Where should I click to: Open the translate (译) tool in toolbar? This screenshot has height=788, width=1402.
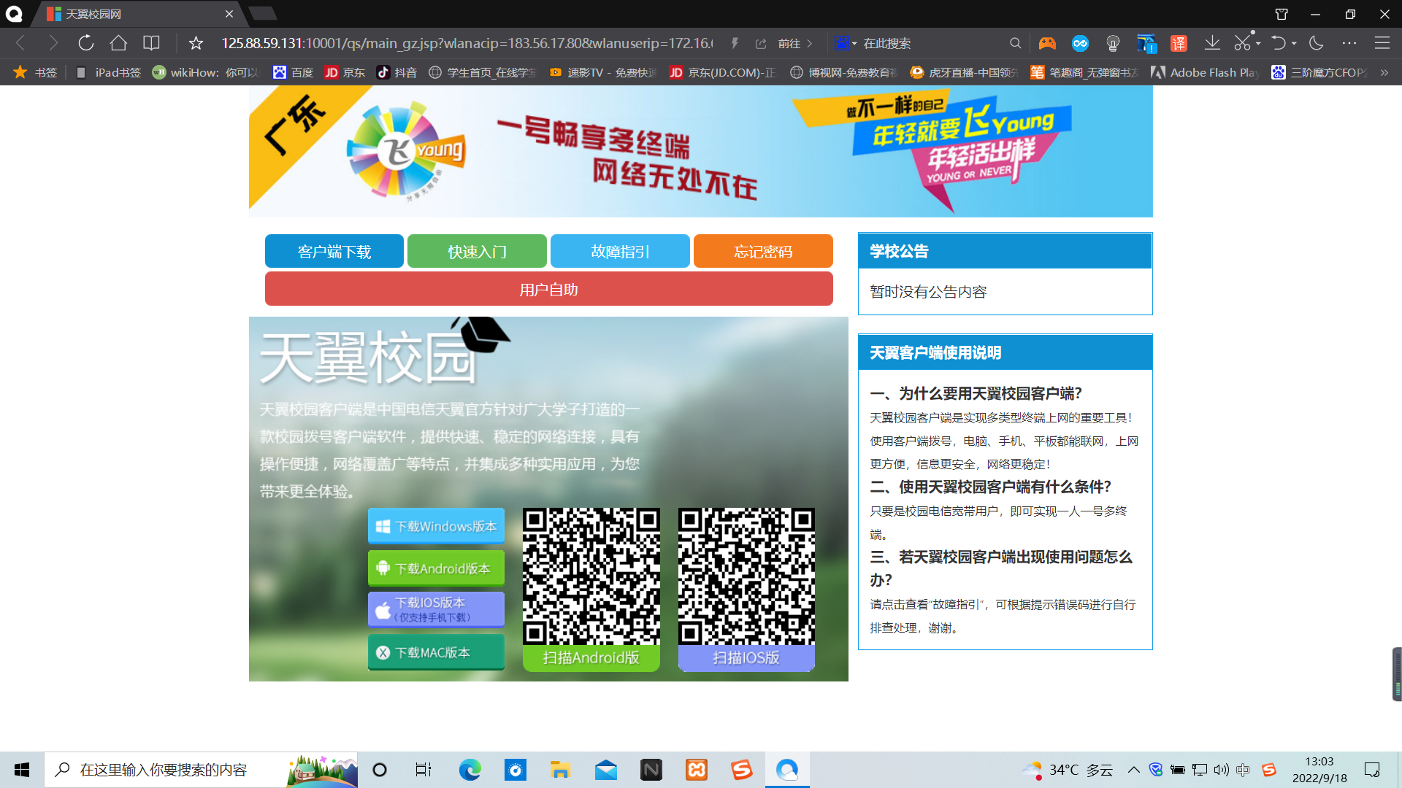tap(1178, 43)
